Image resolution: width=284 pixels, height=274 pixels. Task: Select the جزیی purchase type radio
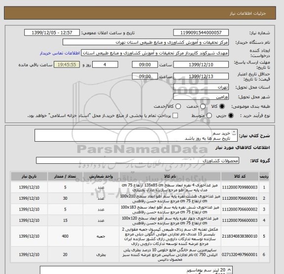pos(231,116)
